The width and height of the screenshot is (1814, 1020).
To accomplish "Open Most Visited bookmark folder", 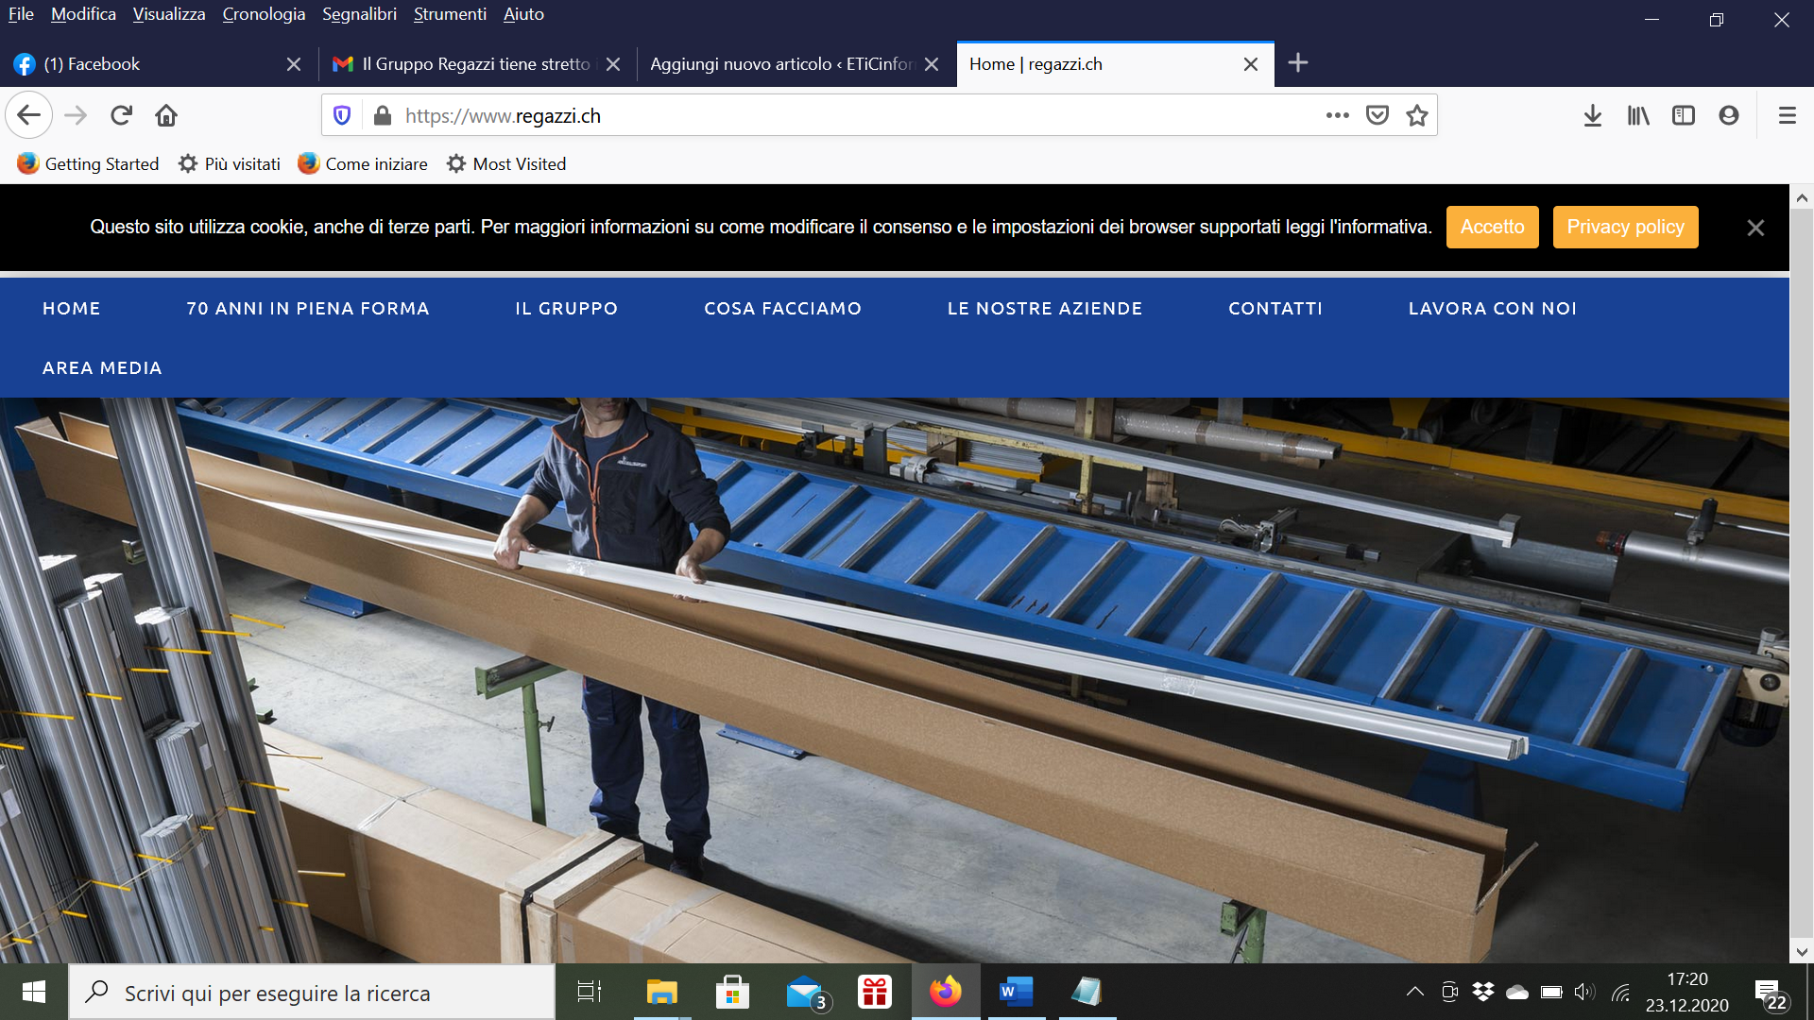I will click(506, 163).
